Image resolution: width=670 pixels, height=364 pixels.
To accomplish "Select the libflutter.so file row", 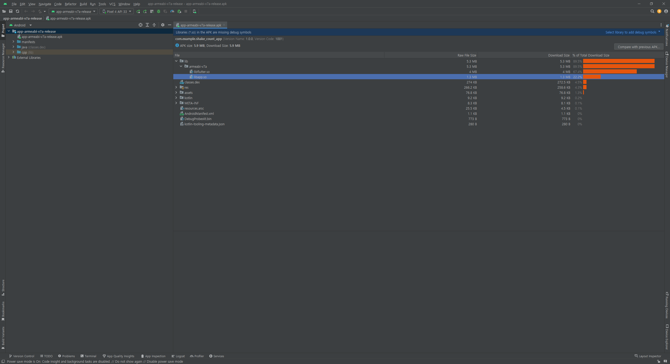I will (202, 72).
